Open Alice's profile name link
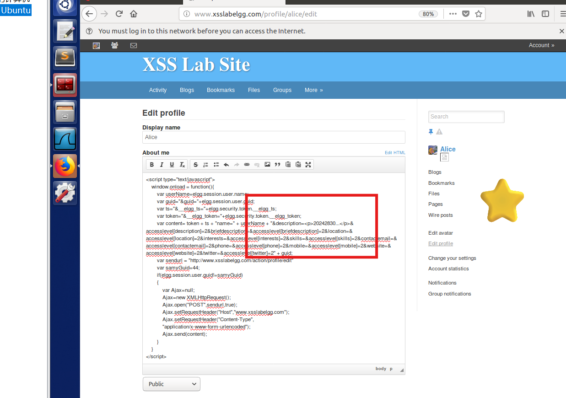The image size is (566, 398). [448, 149]
